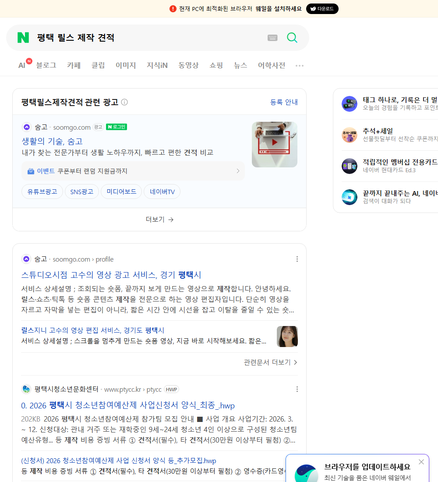Switch to the 뉴스 tab
438x482 pixels.
click(240, 65)
